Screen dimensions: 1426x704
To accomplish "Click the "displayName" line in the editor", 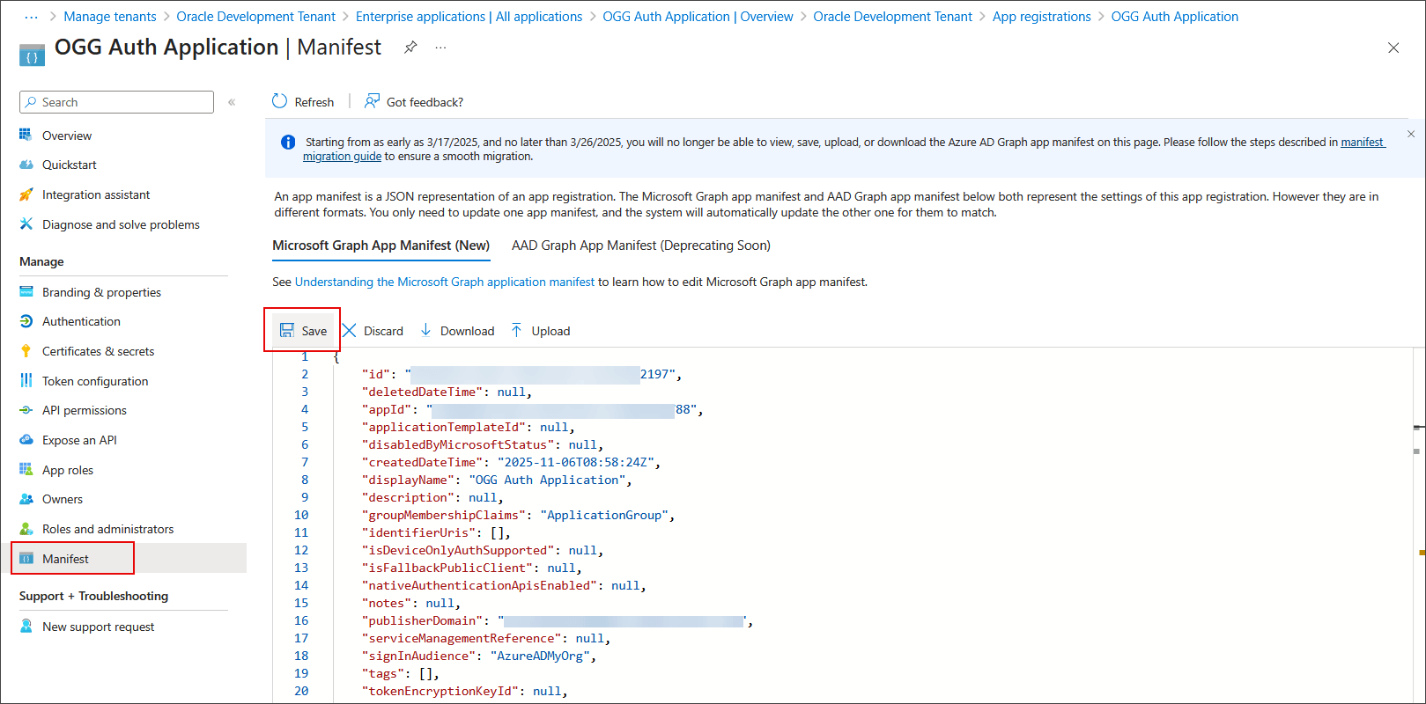I will tap(497, 480).
